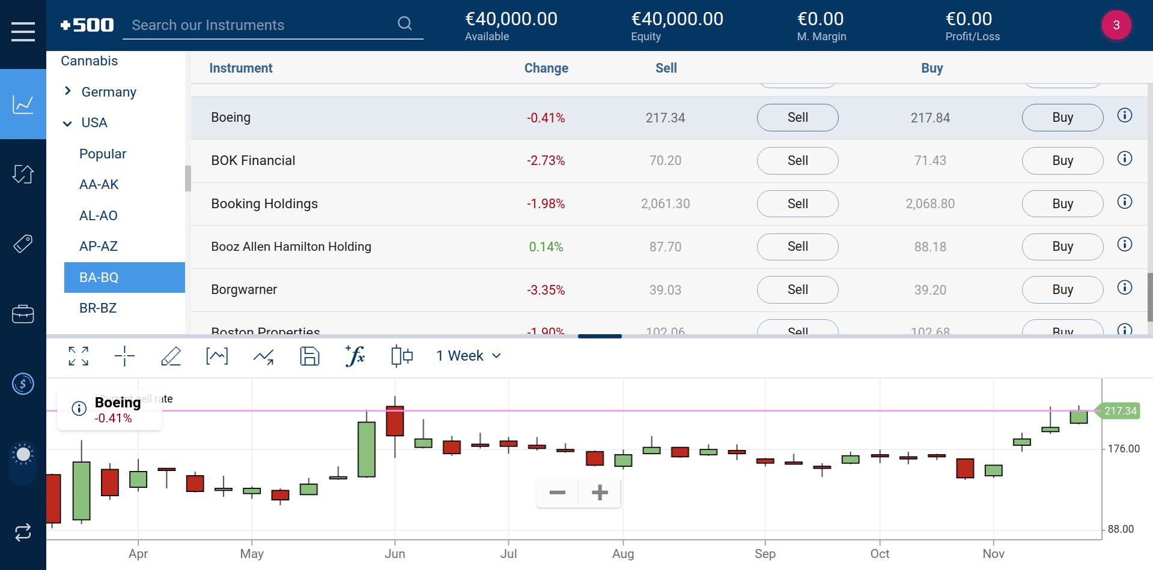Toggle fullscreen chart icon
The image size is (1153, 570).
tap(79, 356)
